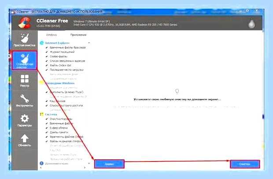Click the 'Установите свою любимую очистку' message
273x179 pixels.
(177, 99)
